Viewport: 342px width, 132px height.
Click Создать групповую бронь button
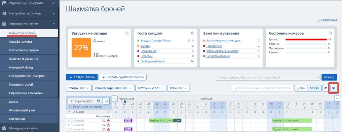click(123, 77)
